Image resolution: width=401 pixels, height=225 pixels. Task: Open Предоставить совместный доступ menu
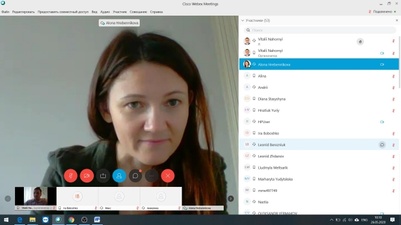coord(63,12)
